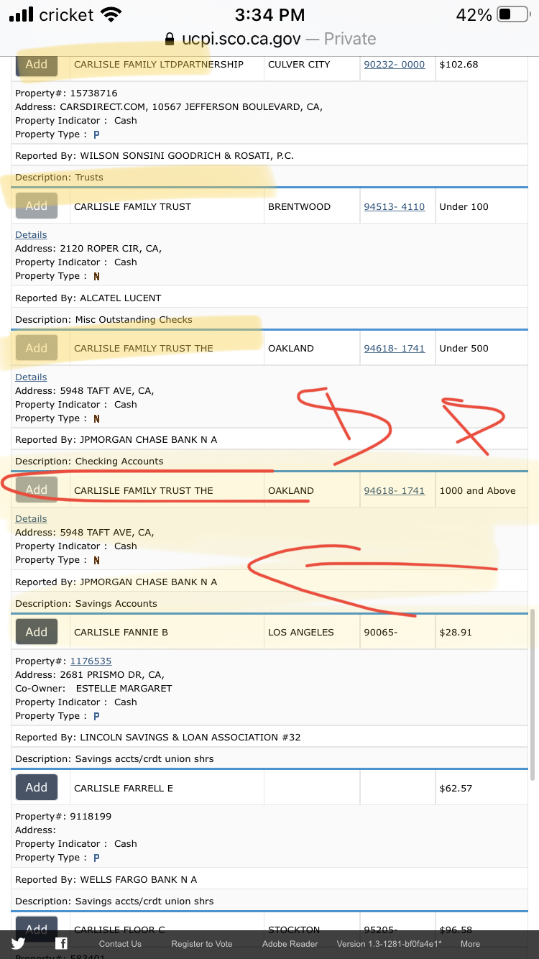This screenshot has height=959, width=539.
Task: Click the page vertical scrollbar thumb
Action: [532, 695]
